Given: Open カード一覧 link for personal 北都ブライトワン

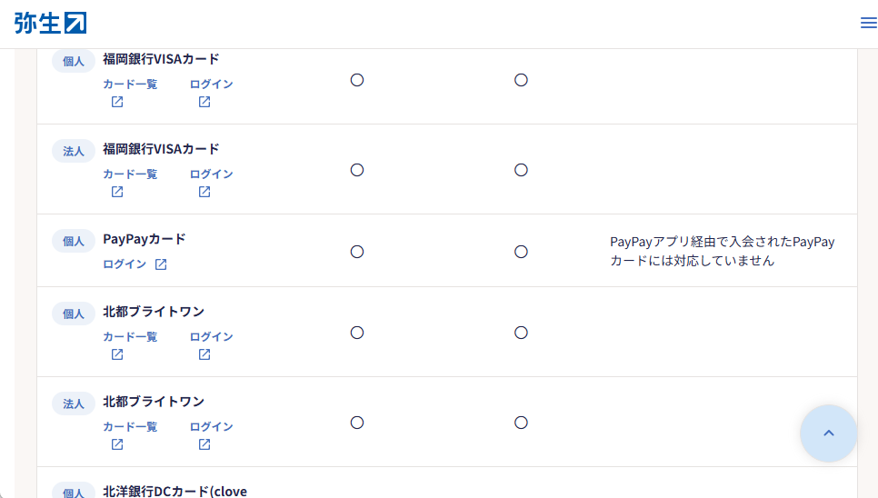Looking at the screenshot, I should 130,336.
